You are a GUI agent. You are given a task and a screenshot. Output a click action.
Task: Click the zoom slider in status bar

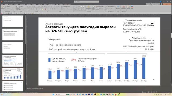(163, 92)
